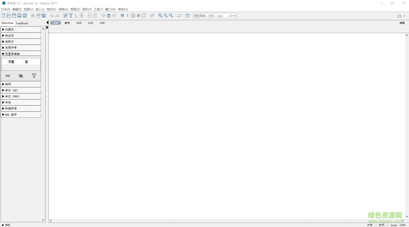Open the 视图(V) menu
The height and width of the screenshot is (227, 409).
pyautogui.click(x=29, y=9)
